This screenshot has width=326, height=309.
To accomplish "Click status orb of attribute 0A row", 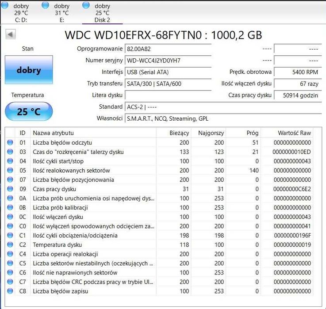I will [x=10, y=198].
